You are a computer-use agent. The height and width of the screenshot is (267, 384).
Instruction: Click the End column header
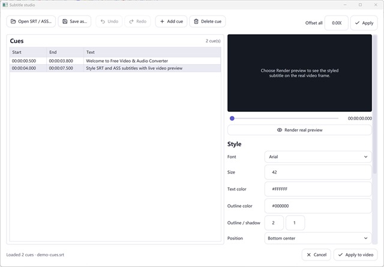(65, 52)
